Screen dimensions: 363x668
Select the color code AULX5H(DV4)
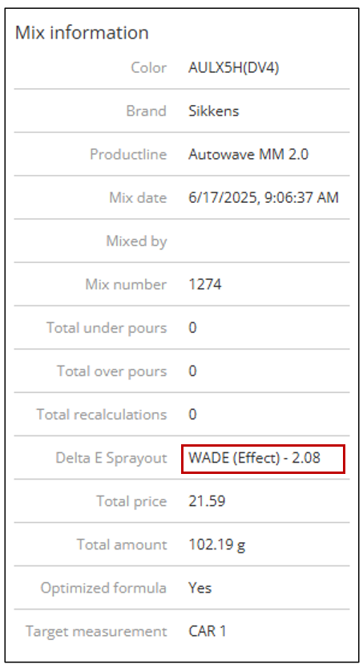234,67
